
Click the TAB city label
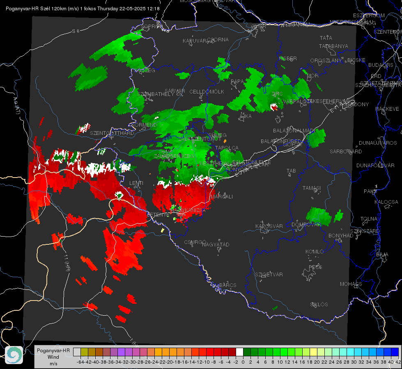[x=291, y=171]
